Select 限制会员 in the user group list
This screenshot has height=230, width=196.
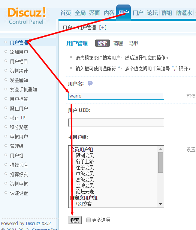85,155
